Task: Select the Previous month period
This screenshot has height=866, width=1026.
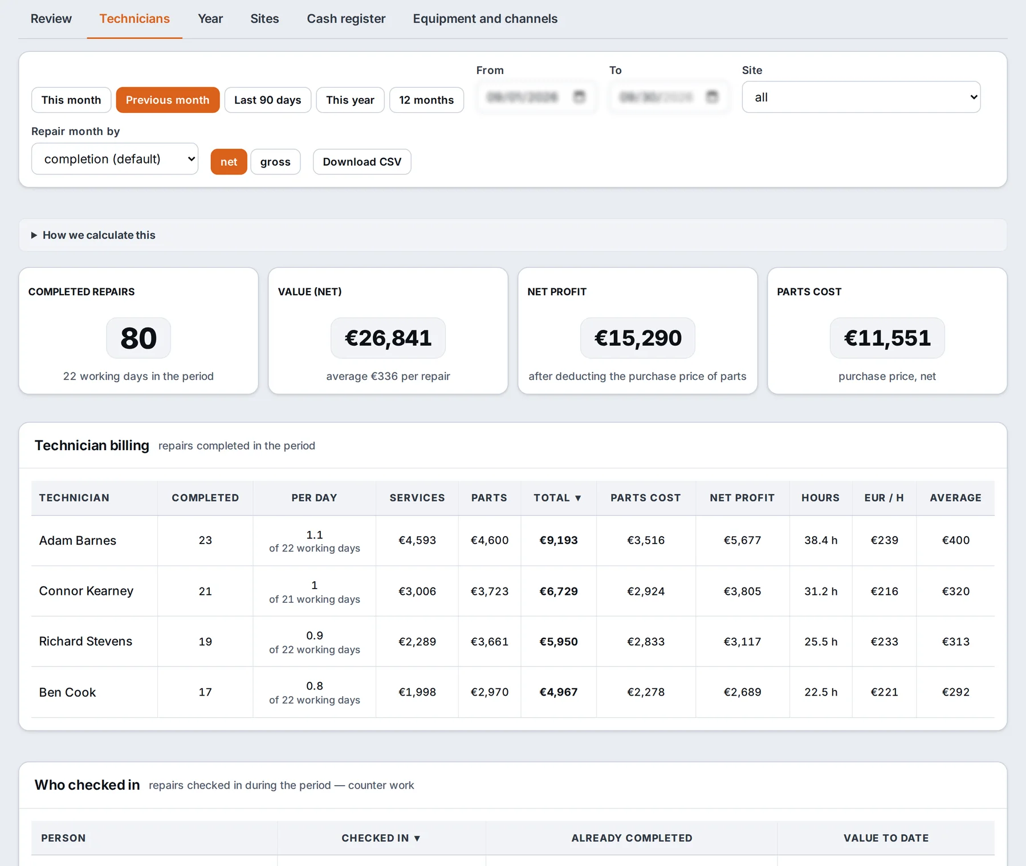Action: [168, 100]
